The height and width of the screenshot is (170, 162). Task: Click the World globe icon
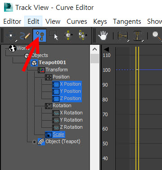point(13,48)
